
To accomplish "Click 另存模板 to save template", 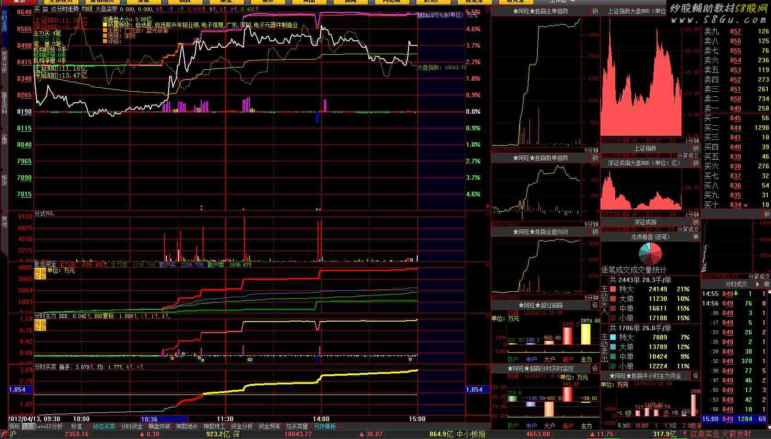I will click(x=325, y=427).
